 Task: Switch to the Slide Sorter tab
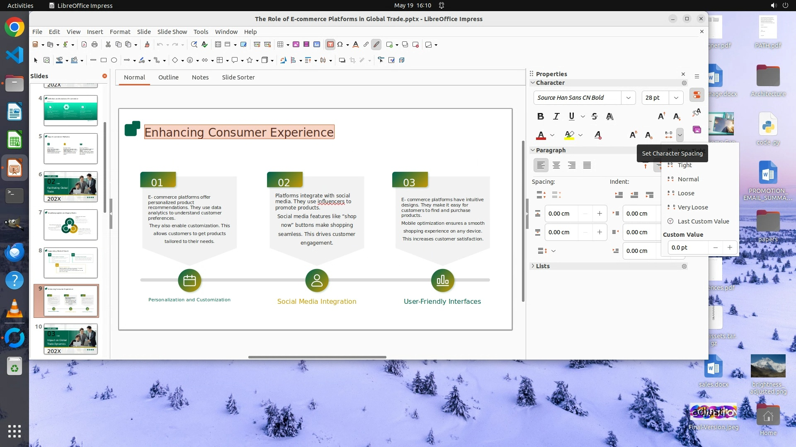(238, 77)
